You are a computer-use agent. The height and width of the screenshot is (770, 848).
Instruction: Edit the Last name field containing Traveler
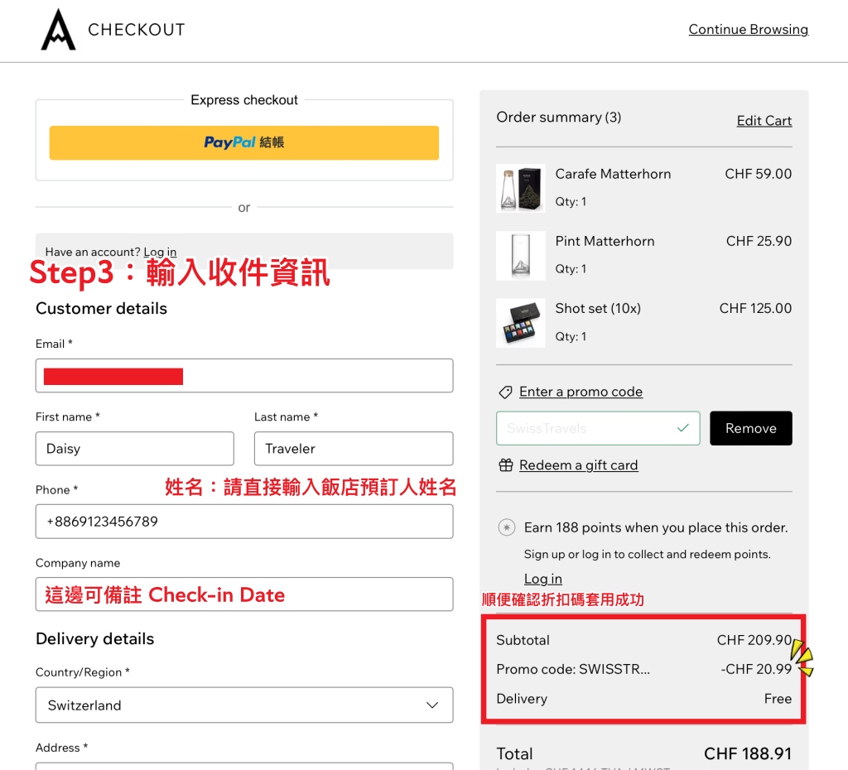(x=354, y=448)
